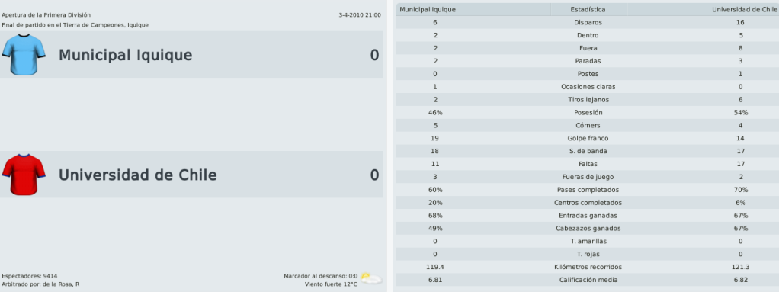This screenshot has width=779, height=292.
Task: Click the Espectadores: 9414 attendance text
Action: (x=30, y=276)
